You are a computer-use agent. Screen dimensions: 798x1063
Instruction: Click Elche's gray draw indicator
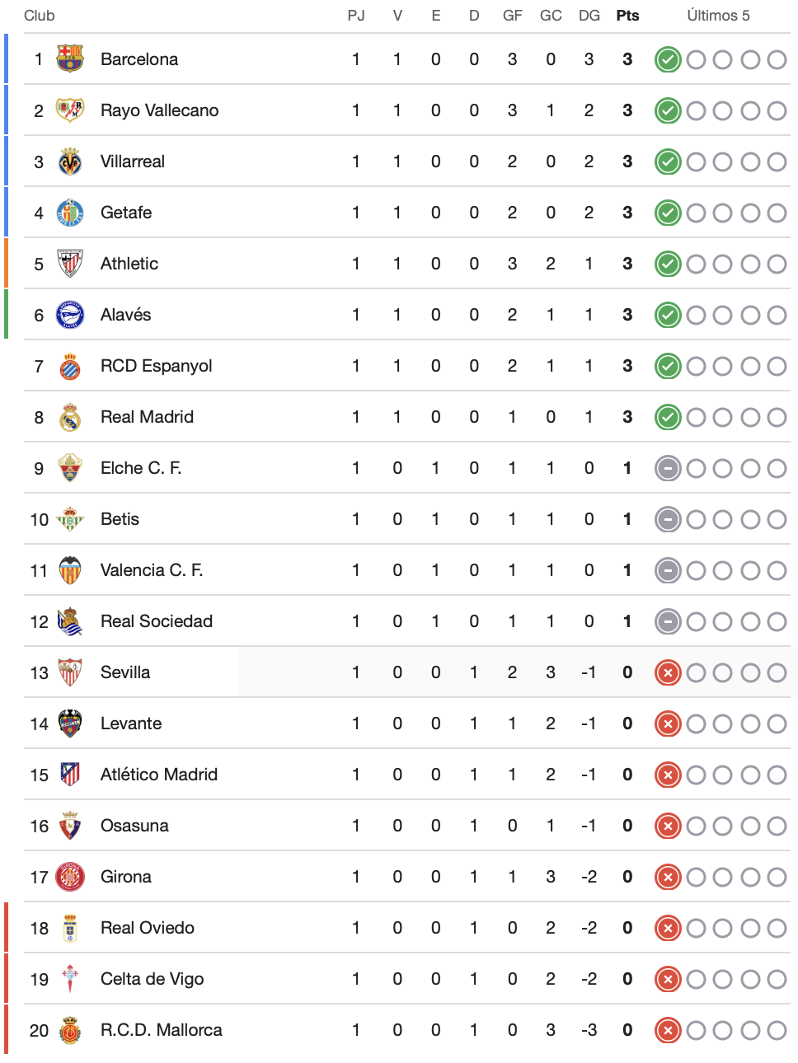coord(668,468)
